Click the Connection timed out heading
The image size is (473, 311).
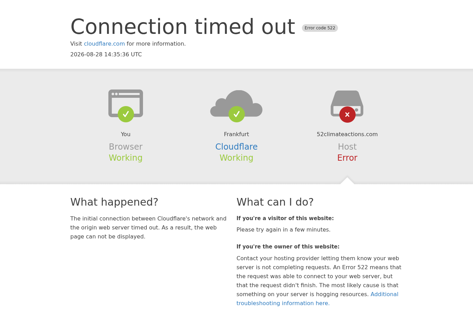(183, 27)
